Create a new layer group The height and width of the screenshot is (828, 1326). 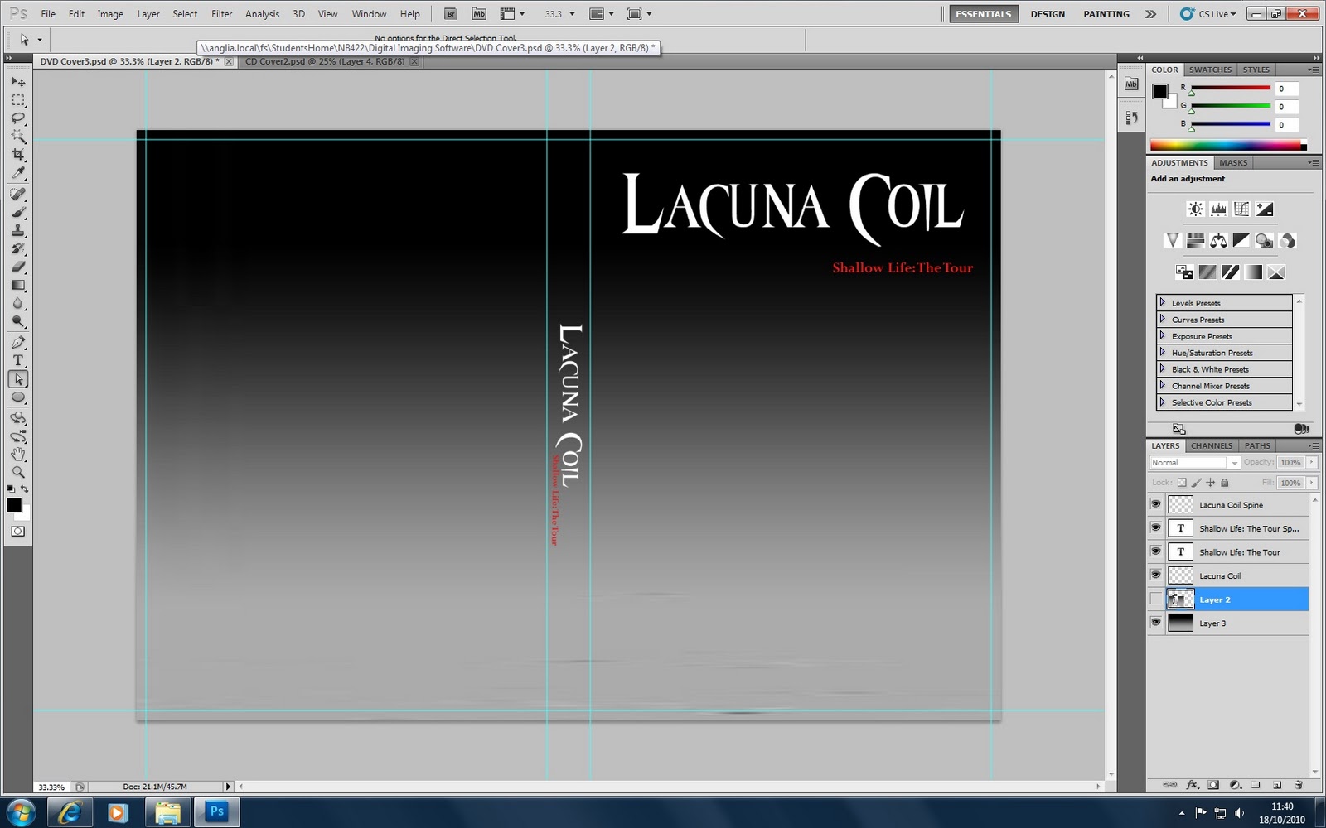1256,785
